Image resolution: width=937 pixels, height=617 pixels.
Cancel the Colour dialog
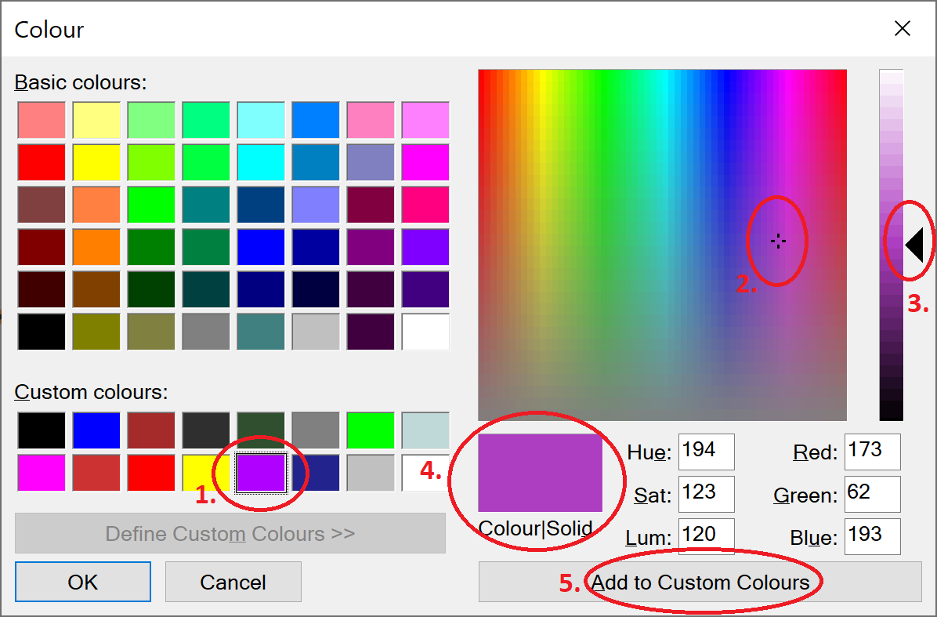233,582
